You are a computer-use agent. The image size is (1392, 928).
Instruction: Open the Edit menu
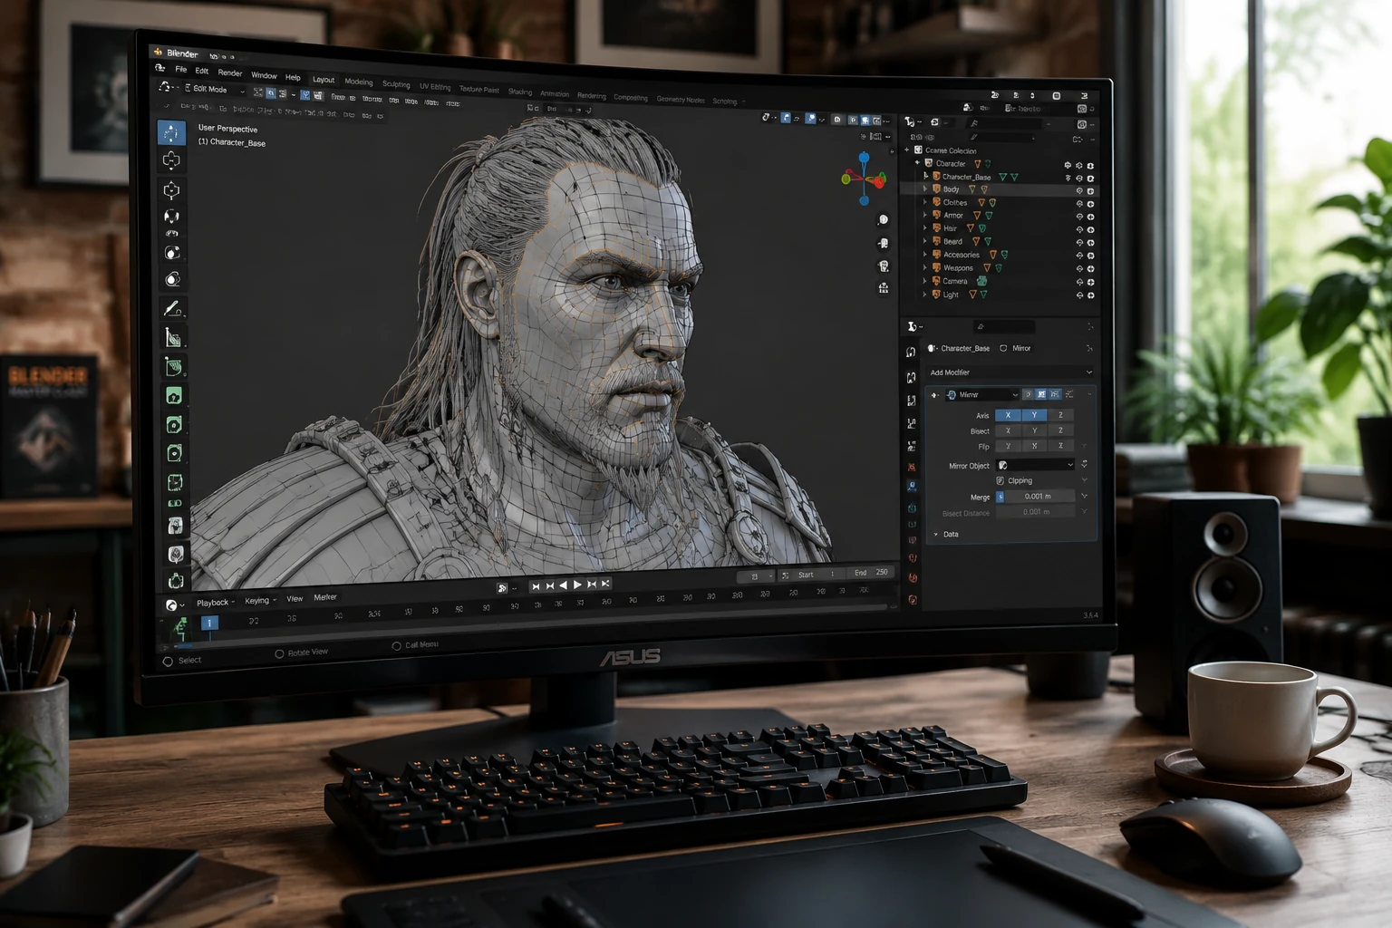point(202,71)
